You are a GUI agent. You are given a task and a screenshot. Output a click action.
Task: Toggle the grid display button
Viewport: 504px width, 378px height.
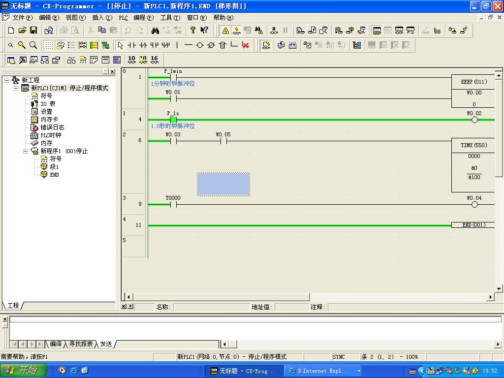49,45
